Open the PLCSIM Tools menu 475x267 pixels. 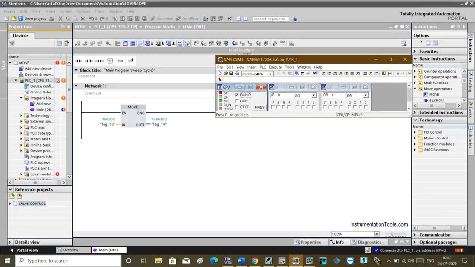(x=289, y=67)
